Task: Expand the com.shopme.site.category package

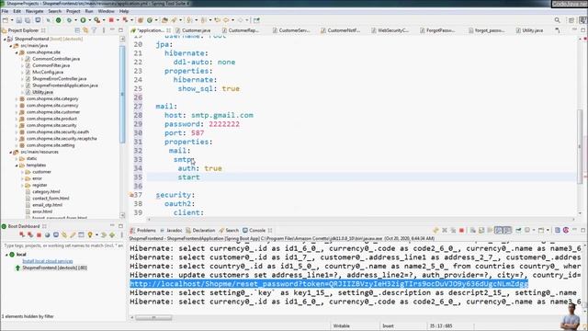Action: pos(17,99)
